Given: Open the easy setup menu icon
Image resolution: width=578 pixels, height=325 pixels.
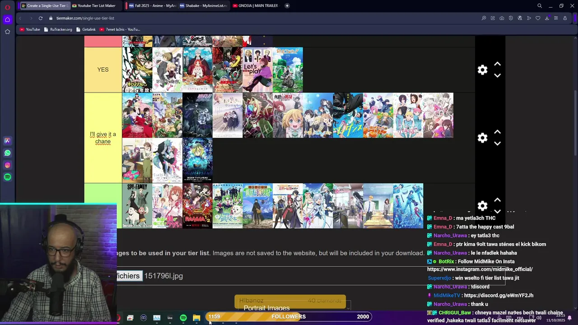Looking at the screenshot, I should click(x=556, y=18).
